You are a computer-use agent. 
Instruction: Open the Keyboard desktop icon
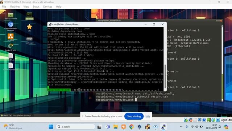point(29,40)
